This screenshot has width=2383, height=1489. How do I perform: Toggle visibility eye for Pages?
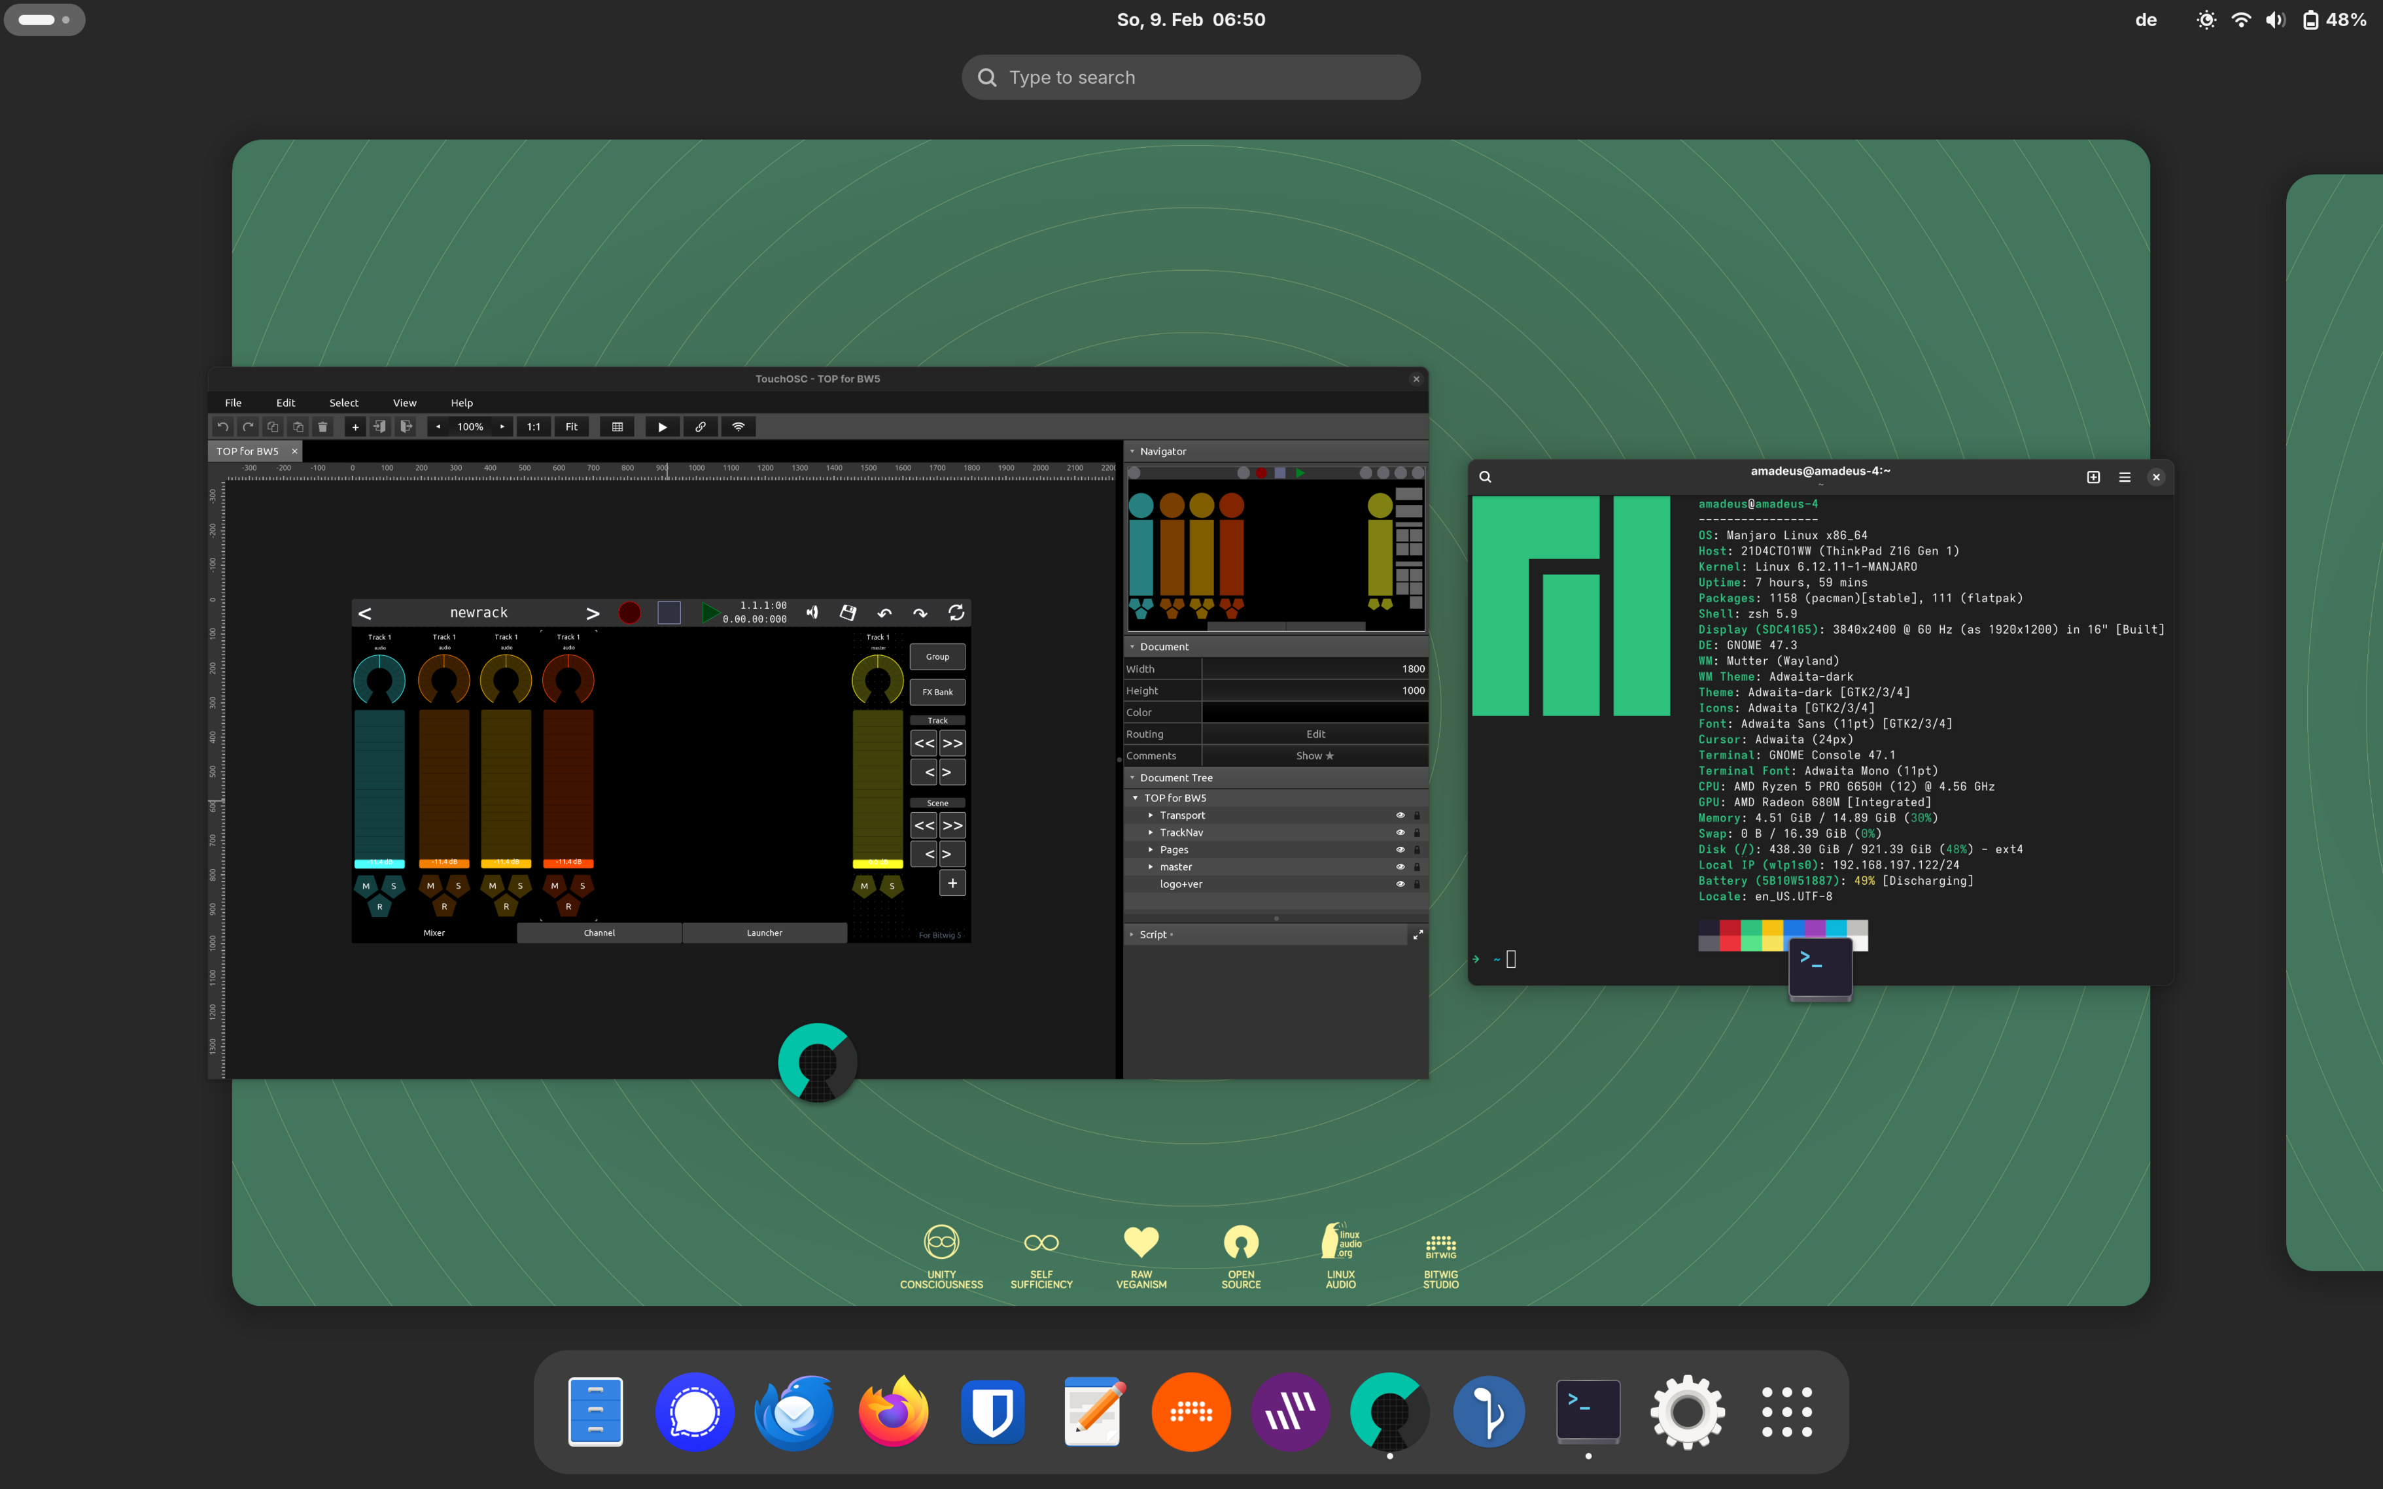1400,850
